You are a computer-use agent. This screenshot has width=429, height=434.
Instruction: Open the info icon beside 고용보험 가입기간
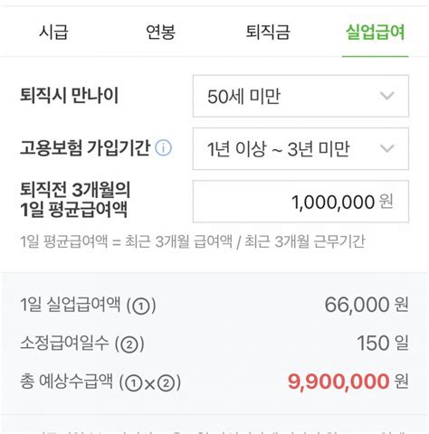click(x=163, y=147)
